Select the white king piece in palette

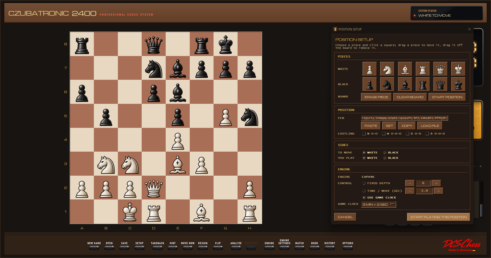click(x=458, y=69)
